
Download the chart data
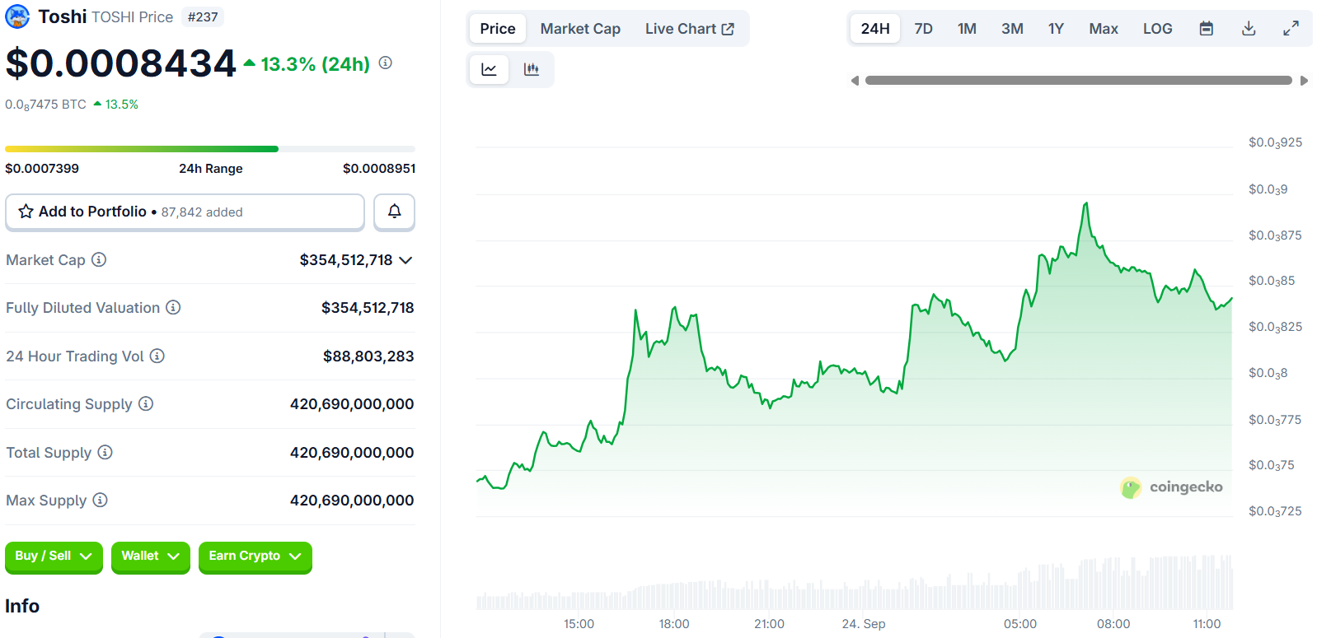point(1249,29)
